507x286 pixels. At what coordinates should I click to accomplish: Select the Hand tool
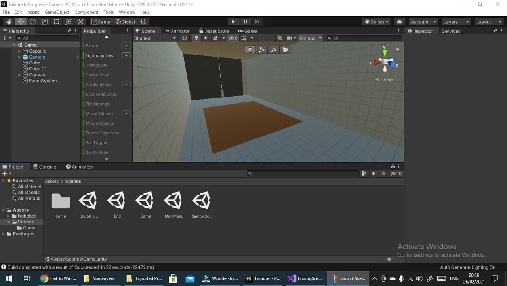click(x=9, y=22)
